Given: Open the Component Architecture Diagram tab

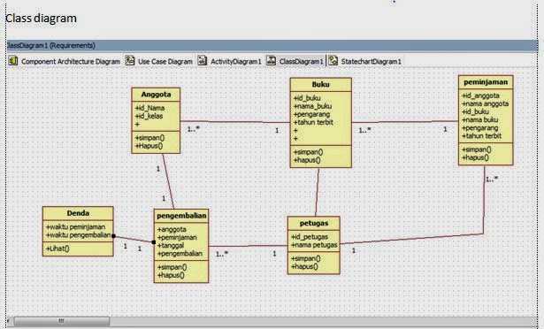Looking at the screenshot, I should click(x=71, y=61).
